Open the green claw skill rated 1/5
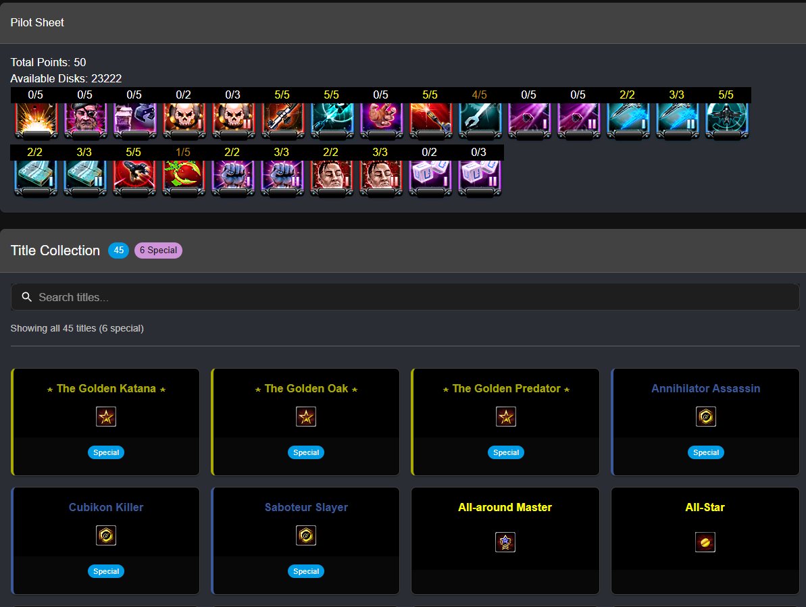 click(x=183, y=178)
